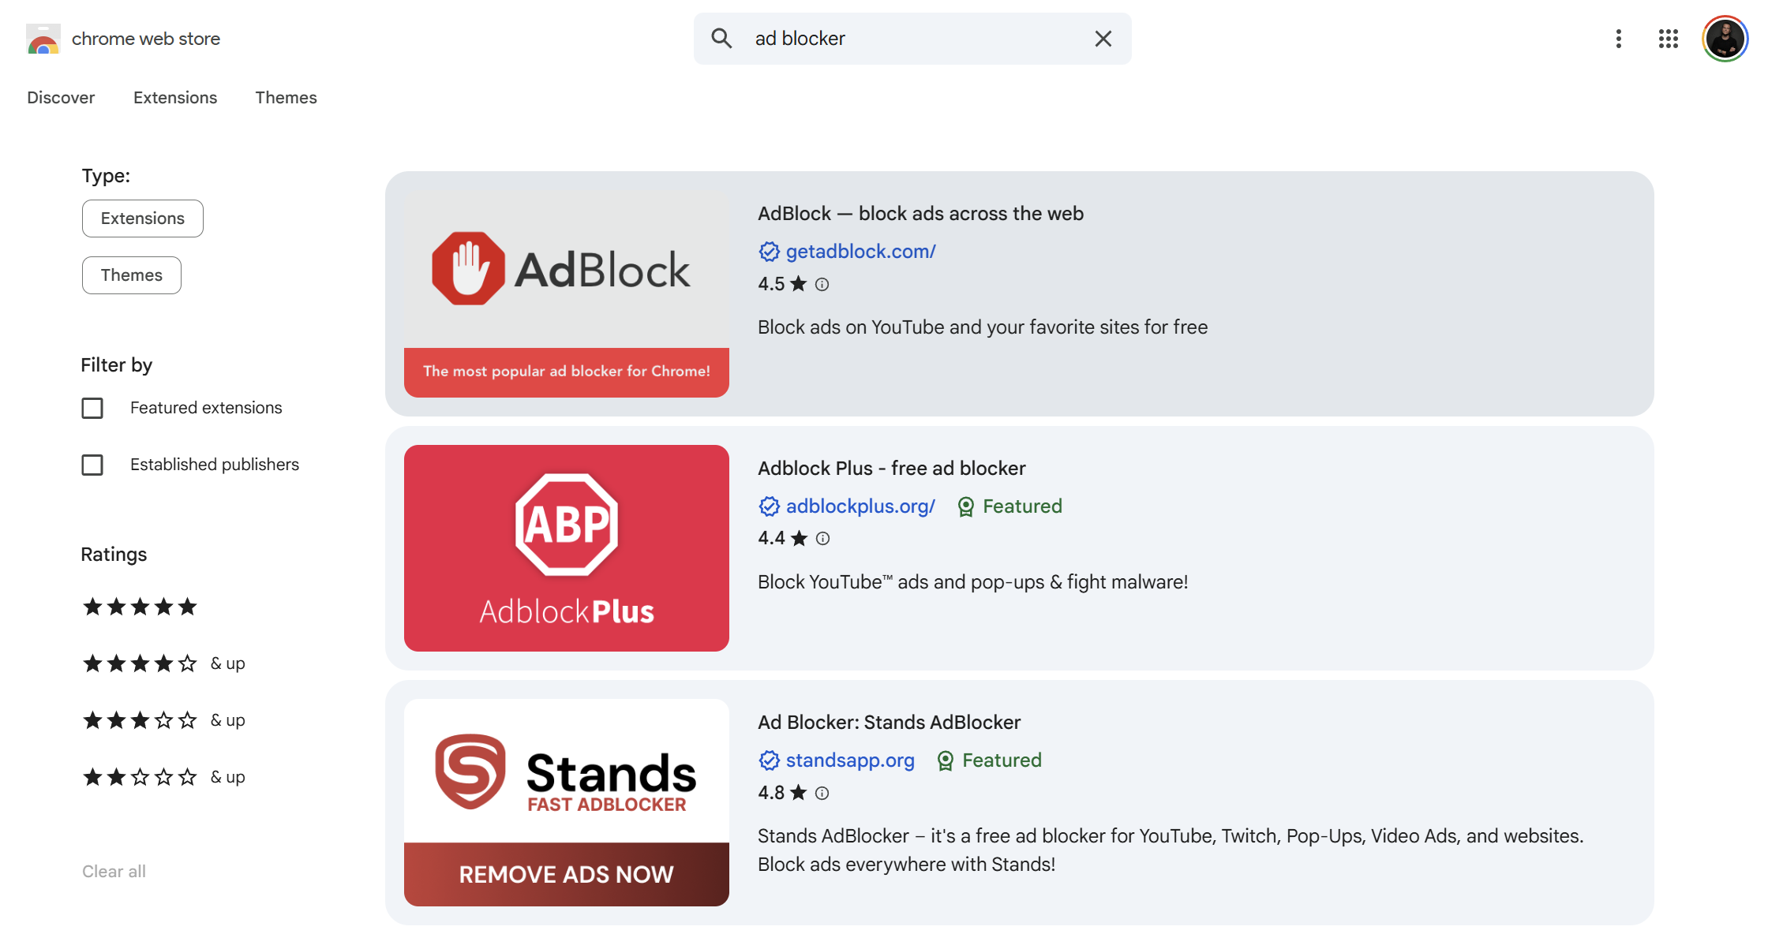
Task: Open the Adblock Plus thumbnail image
Action: coord(566,548)
